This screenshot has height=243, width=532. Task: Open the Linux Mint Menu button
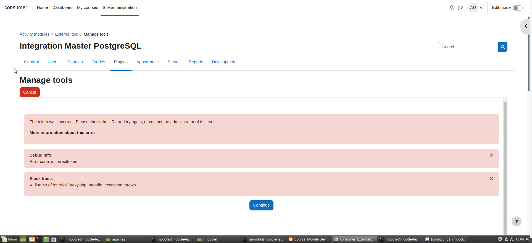point(9,239)
